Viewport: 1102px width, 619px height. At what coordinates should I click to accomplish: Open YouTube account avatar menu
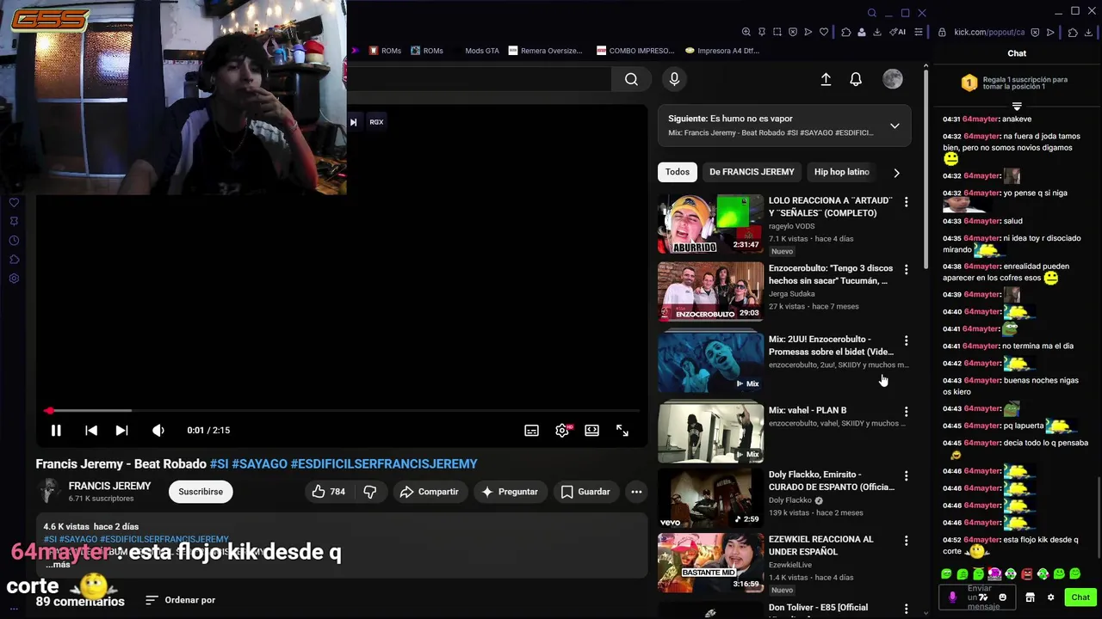893,79
